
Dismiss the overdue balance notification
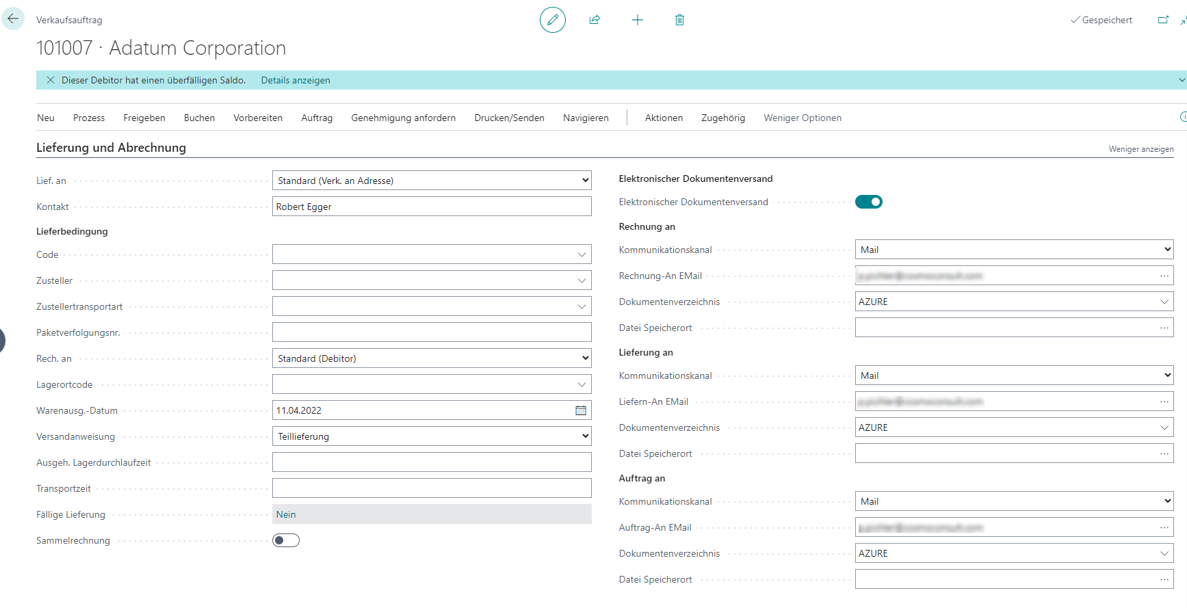click(x=51, y=80)
